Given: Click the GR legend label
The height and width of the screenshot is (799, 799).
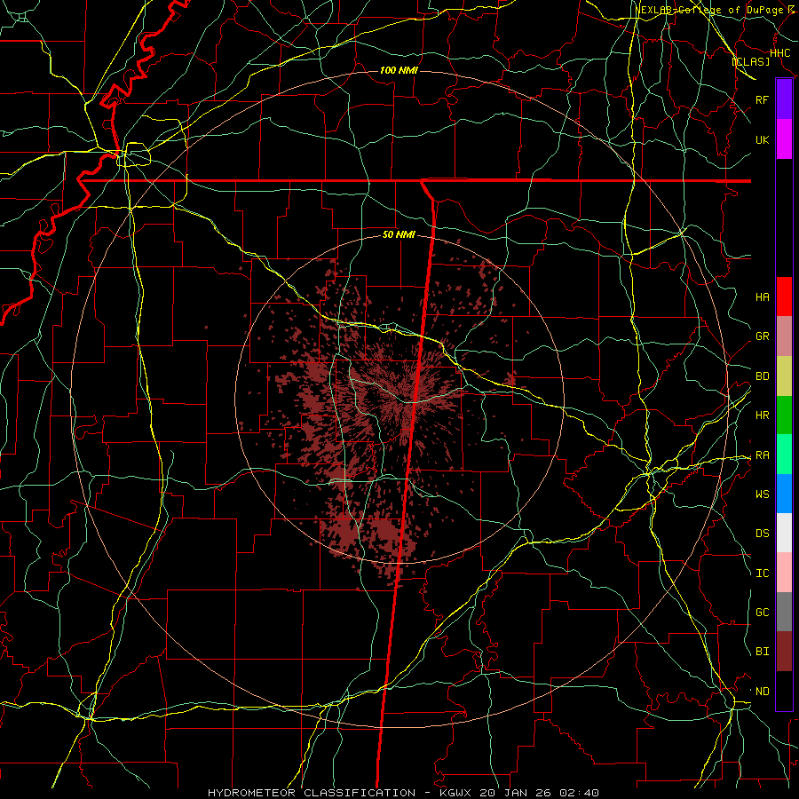Looking at the screenshot, I should coord(762,336).
